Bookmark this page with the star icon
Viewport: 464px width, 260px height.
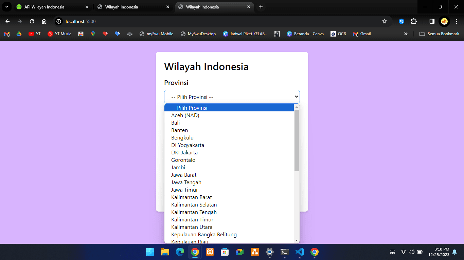click(x=385, y=21)
